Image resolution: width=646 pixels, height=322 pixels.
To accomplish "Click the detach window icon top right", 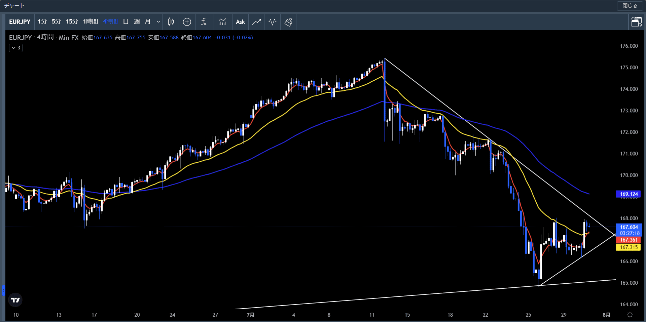I will tap(636, 22).
